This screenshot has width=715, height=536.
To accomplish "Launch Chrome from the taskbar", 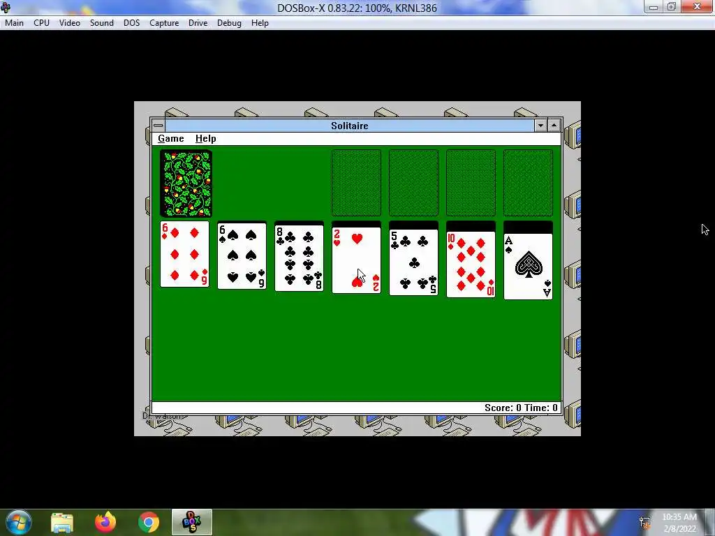I will click(149, 522).
